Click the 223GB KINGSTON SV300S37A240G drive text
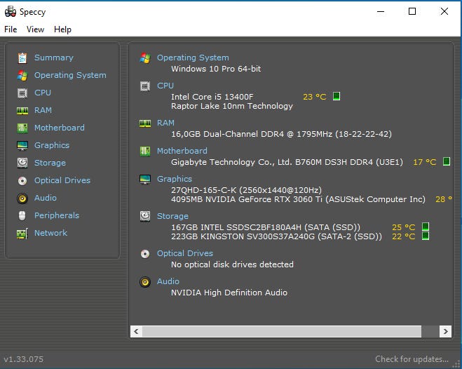The height and width of the screenshot is (369, 462). tap(276, 236)
